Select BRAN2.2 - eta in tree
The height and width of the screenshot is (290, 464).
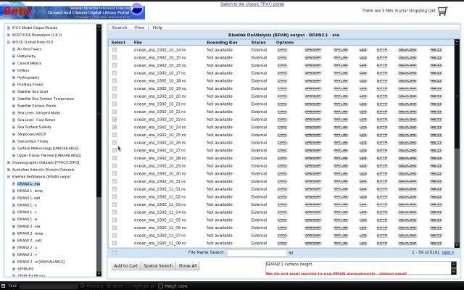(28, 226)
